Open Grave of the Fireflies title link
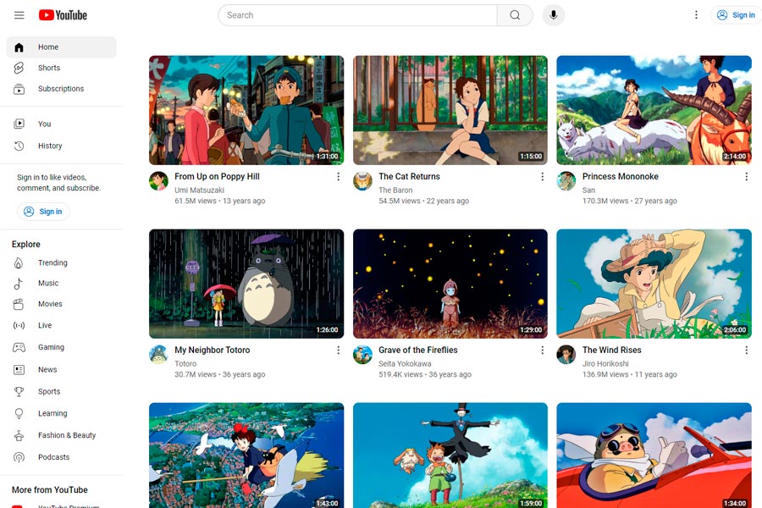Image resolution: width=762 pixels, height=508 pixels. click(418, 350)
